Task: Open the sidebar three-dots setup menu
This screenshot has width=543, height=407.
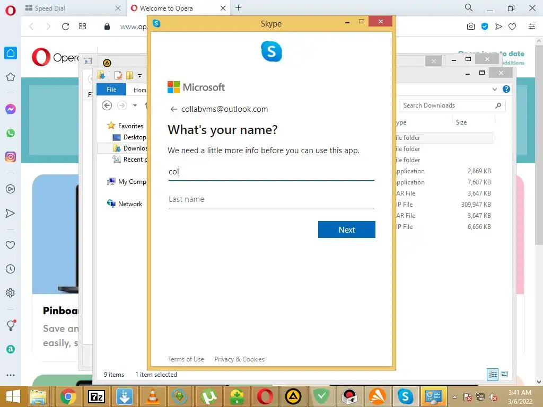Action: coord(11,375)
